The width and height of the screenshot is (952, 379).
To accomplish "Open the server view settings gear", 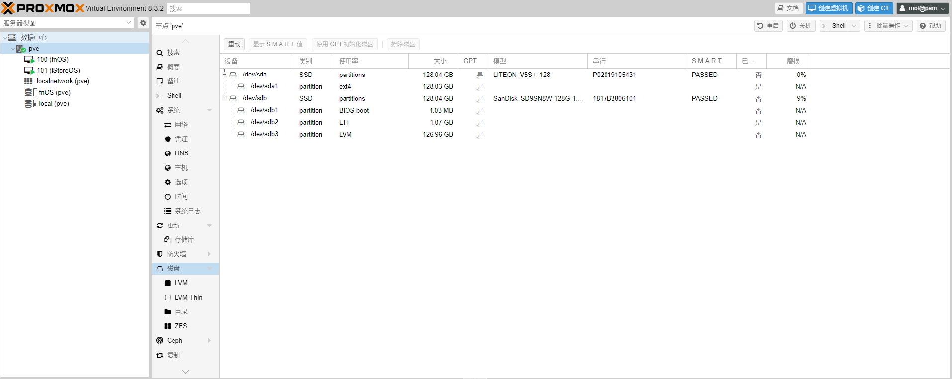I will pyautogui.click(x=143, y=23).
